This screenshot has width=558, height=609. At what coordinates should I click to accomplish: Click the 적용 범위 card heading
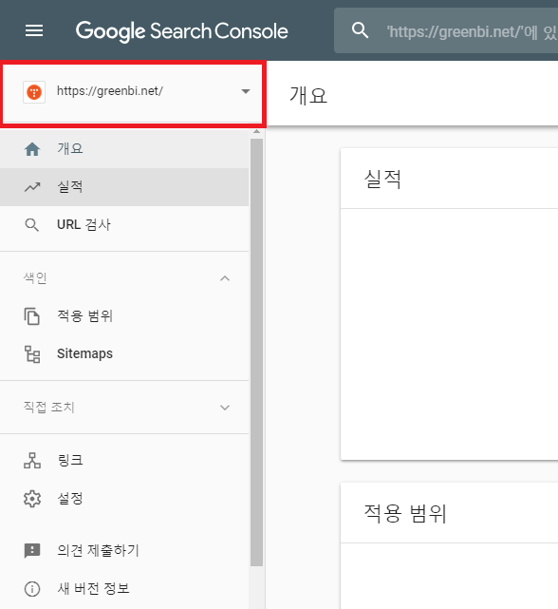pyautogui.click(x=405, y=513)
